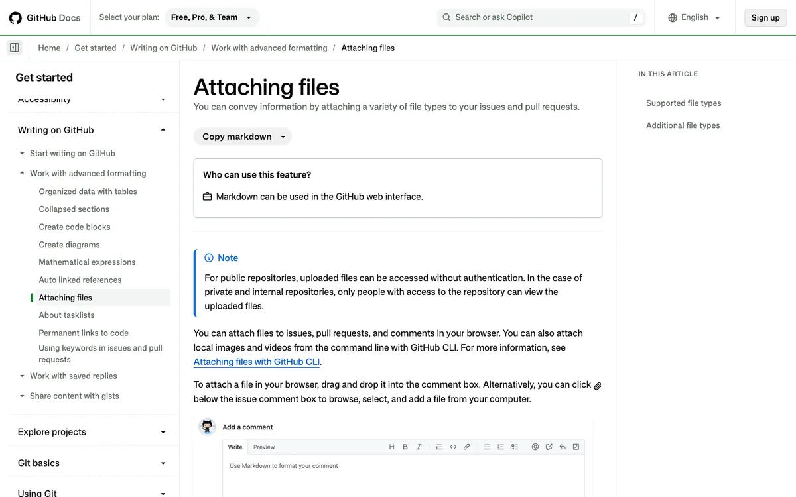Go to Home in breadcrumbs

49,48
